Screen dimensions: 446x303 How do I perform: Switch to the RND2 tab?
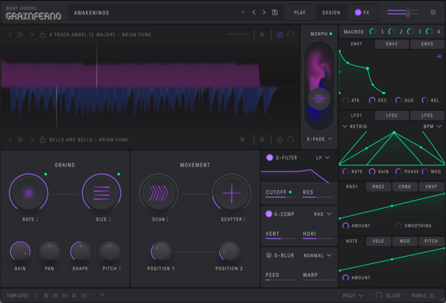[x=379, y=187]
